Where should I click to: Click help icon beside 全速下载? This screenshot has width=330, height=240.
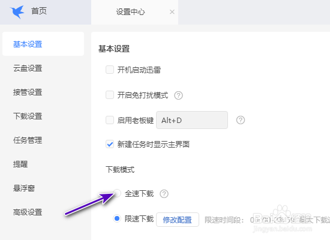pyautogui.click(x=164, y=194)
